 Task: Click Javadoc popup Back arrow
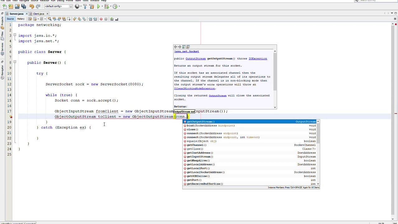click(175, 47)
